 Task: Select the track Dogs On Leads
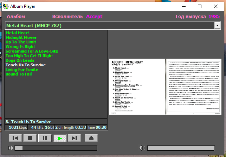pos(20,60)
